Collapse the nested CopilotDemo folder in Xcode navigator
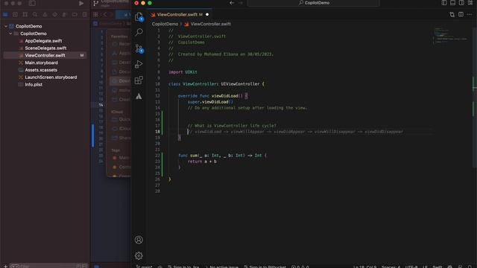Screen dimensions: 477x268 tap(10, 33)
